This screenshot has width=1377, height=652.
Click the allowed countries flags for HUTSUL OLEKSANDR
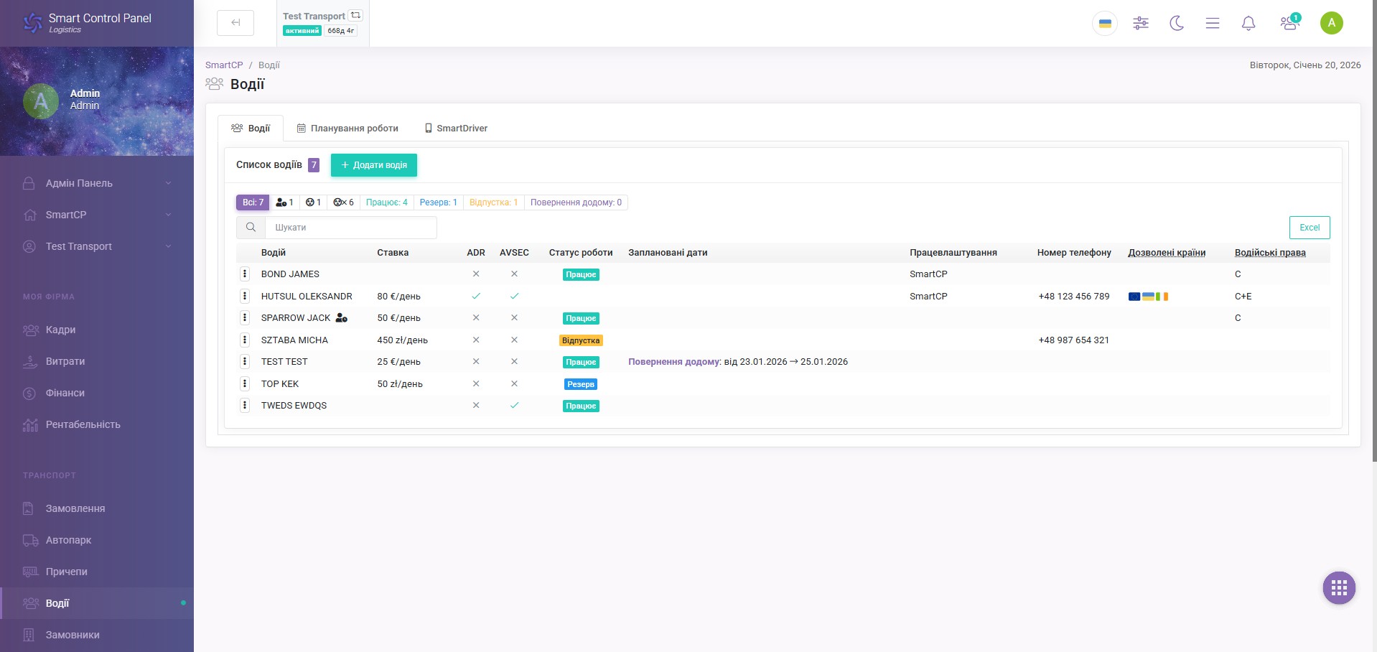1148,296
